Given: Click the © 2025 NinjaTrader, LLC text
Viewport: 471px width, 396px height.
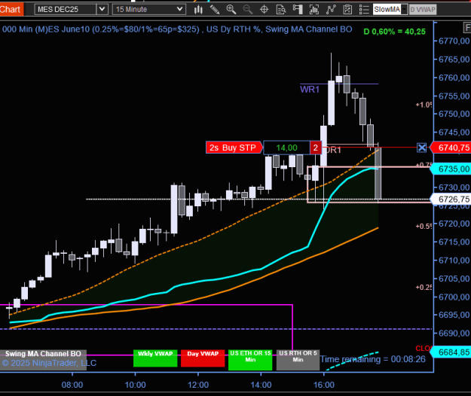Looking at the screenshot, I should 49,363.
